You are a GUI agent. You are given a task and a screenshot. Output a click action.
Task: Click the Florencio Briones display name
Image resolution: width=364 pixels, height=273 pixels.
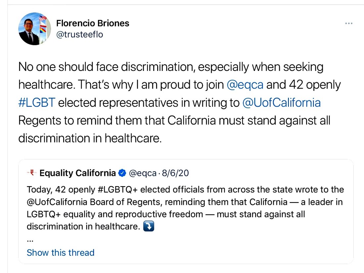tap(93, 23)
